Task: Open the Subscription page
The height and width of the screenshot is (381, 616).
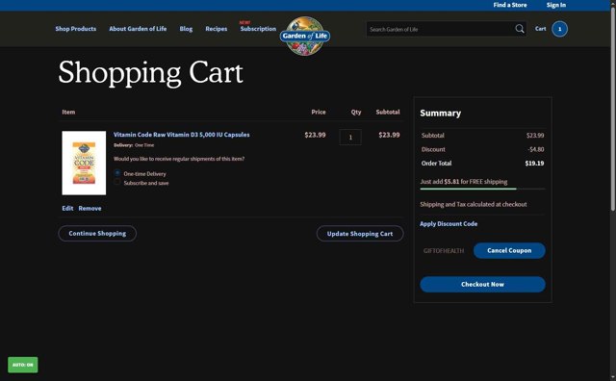Action: (x=258, y=29)
